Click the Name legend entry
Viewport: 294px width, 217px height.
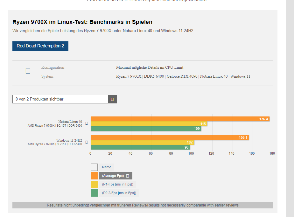[107, 167]
